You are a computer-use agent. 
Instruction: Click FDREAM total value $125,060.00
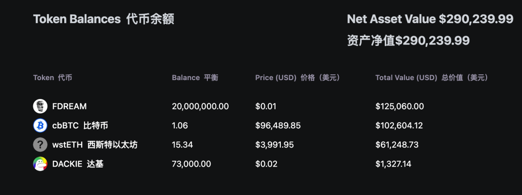coord(399,106)
